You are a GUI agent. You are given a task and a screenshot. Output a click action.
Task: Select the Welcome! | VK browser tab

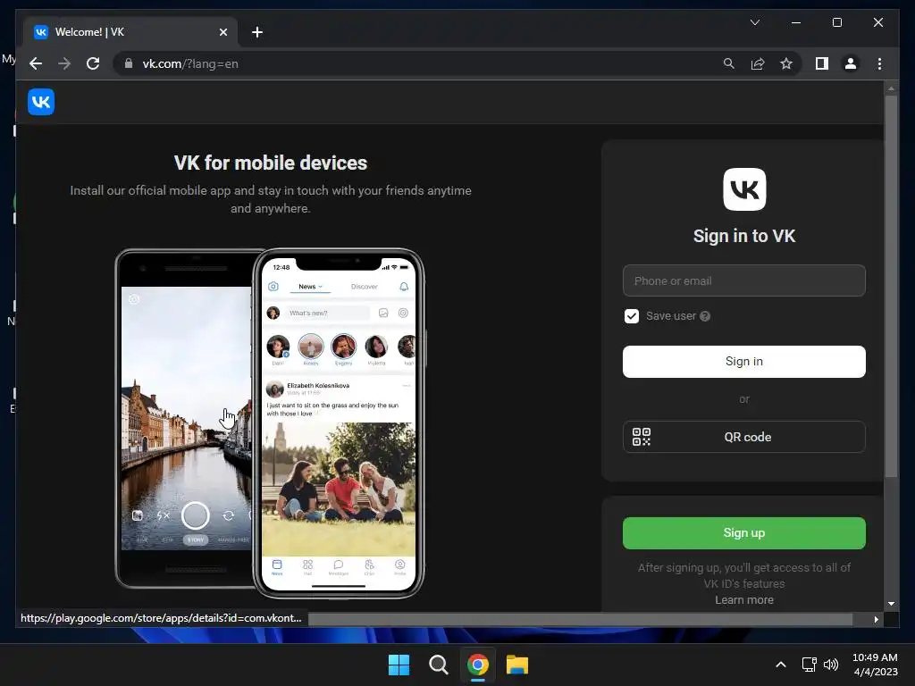(x=130, y=32)
